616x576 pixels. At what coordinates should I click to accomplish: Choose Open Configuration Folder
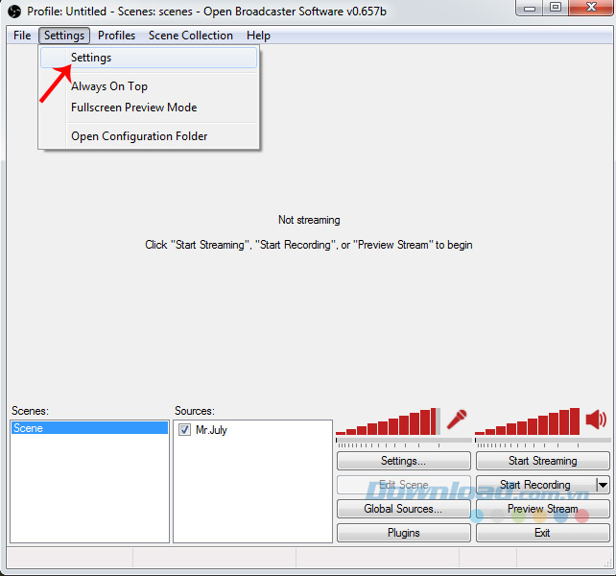click(139, 136)
